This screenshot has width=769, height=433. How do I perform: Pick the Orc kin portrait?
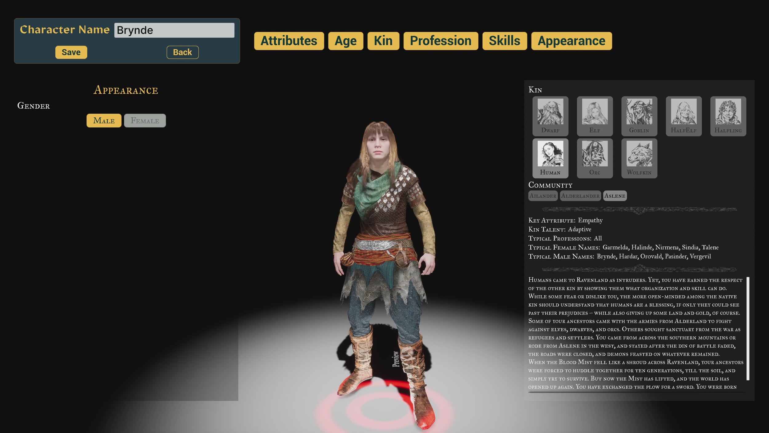[595, 158]
